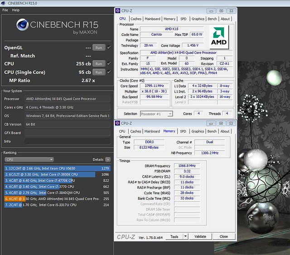Minimize the top CPU-Z window
The height and width of the screenshot is (255, 290).
[x=211, y=11]
